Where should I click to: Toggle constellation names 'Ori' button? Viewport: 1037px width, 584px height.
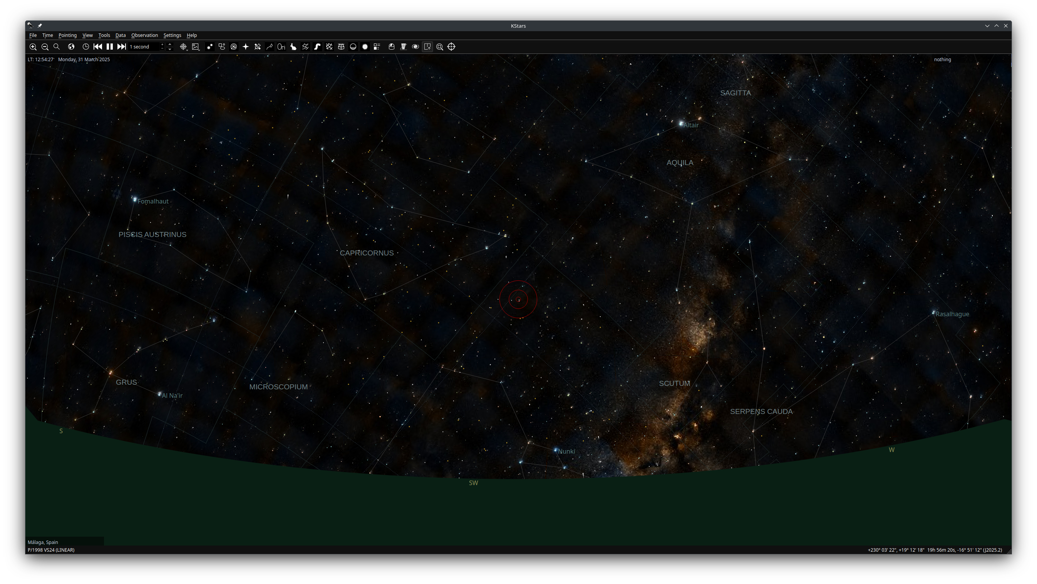[x=281, y=47]
